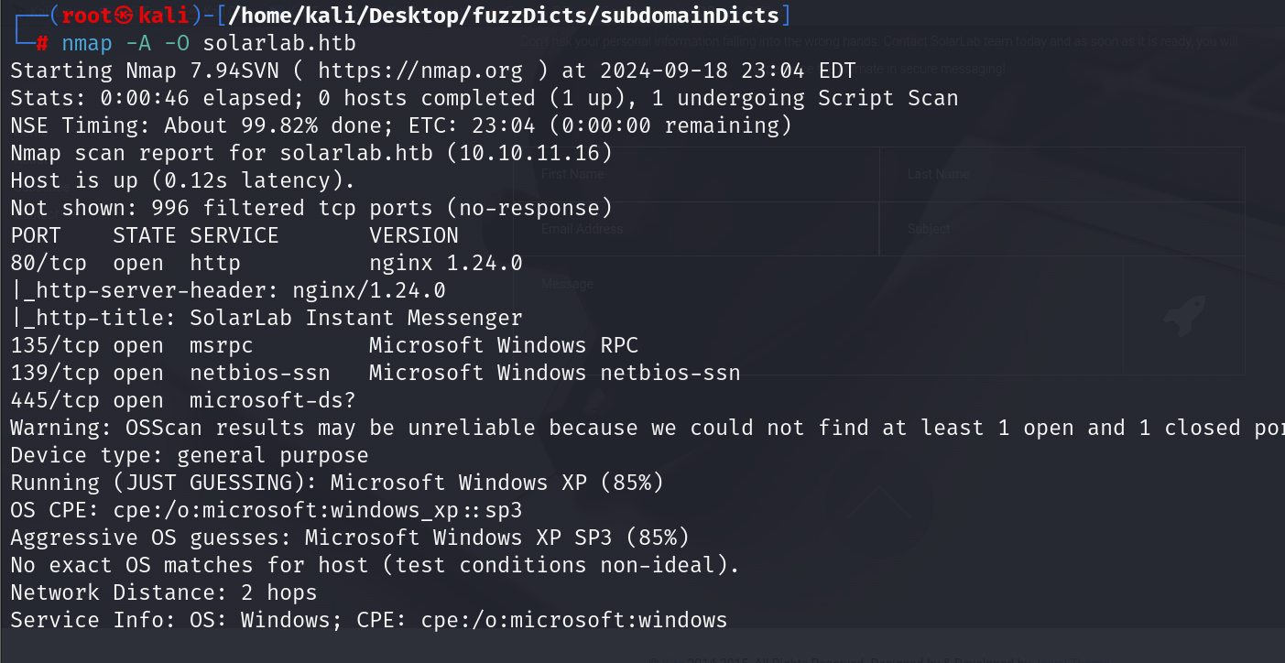Click the rocket send icon
Screen dimensions: 1285x663
click(1183, 317)
